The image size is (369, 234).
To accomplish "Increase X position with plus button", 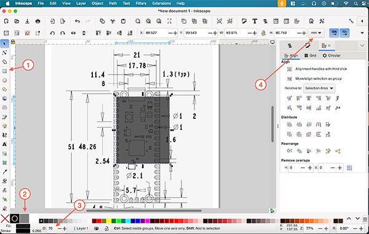I will 175,33.
